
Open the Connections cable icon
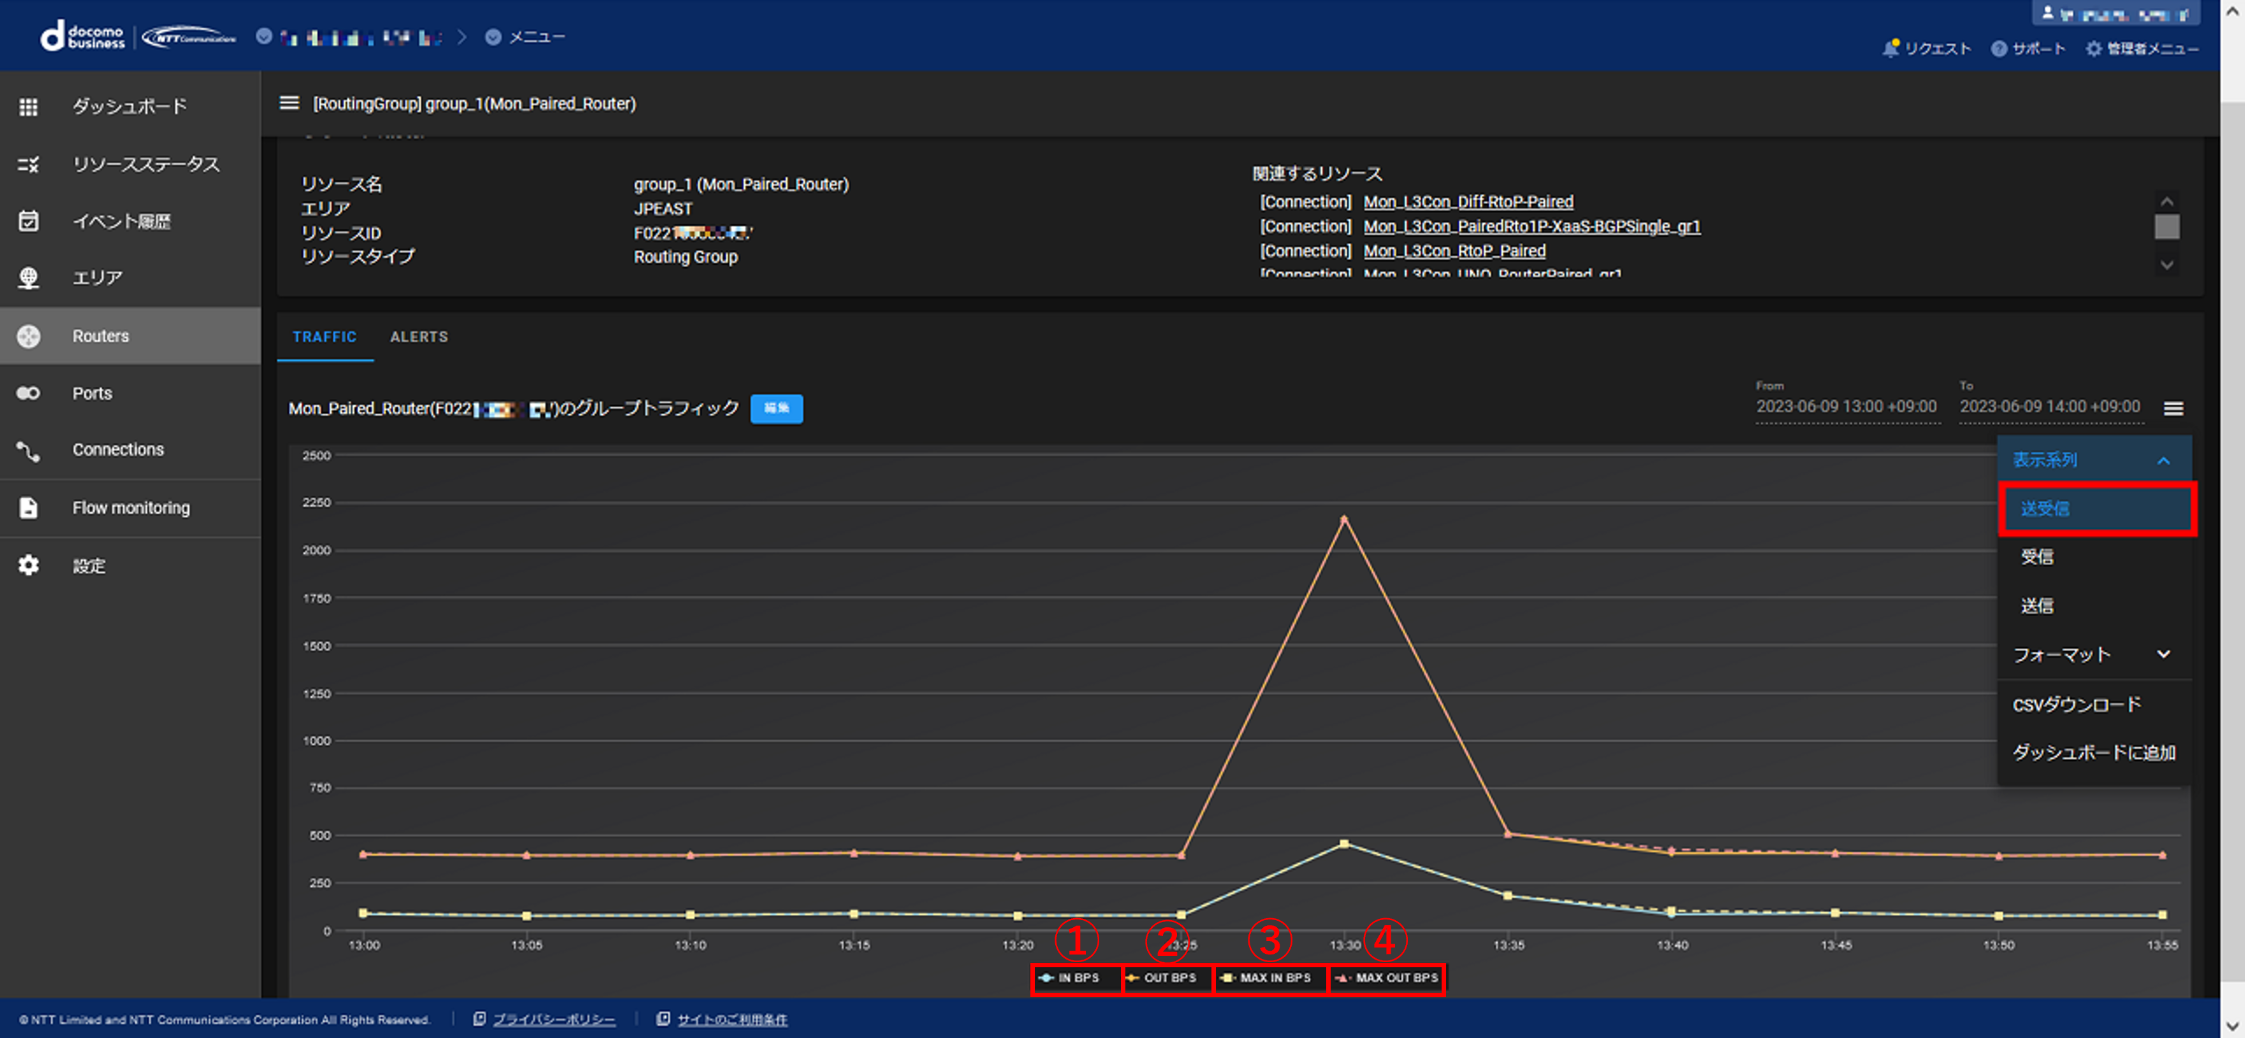point(29,451)
